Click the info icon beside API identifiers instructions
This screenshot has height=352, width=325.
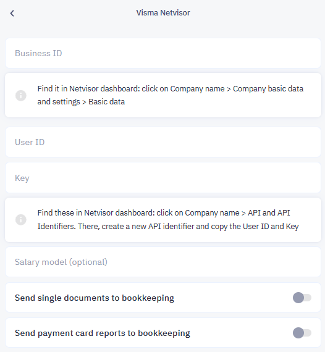(x=21, y=220)
